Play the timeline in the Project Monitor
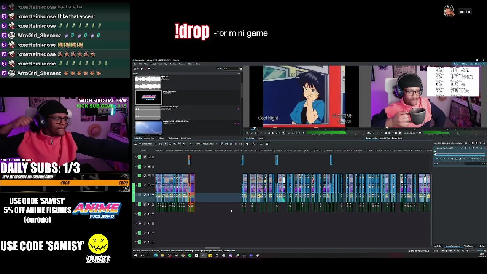The height and width of the screenshot is (274, 487). 389,133
